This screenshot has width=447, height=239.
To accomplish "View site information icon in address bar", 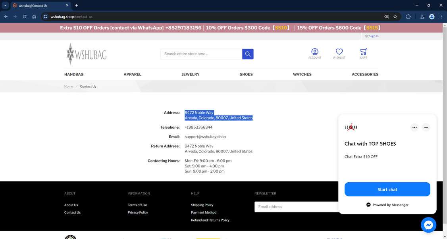I will tap(45, 17).
